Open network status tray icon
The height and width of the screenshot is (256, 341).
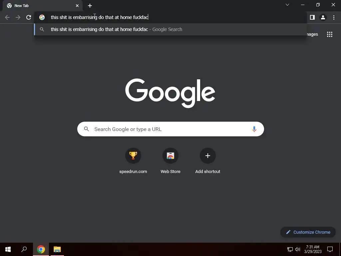click(290, 249)
